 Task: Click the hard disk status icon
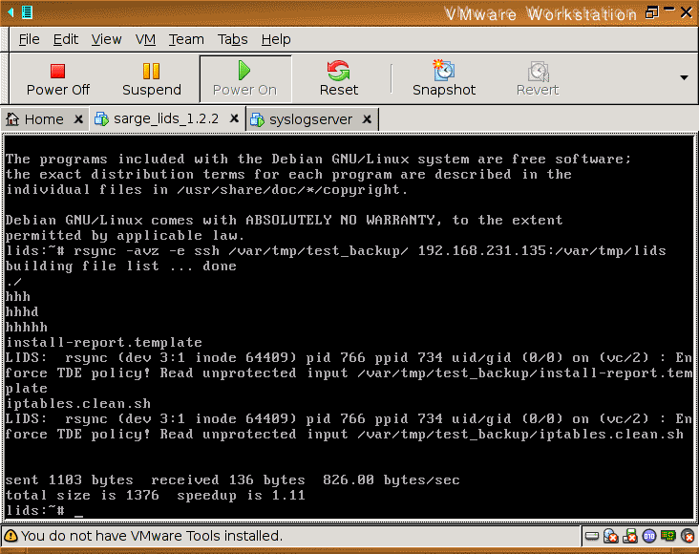coord(591,536)
